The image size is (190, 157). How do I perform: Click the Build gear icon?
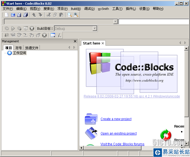pos(7,28)
